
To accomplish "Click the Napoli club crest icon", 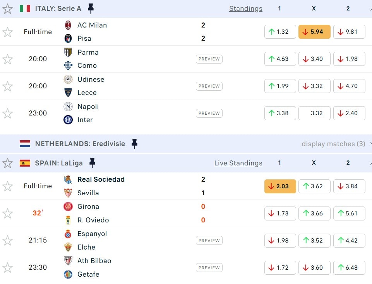I will (68, 107).
